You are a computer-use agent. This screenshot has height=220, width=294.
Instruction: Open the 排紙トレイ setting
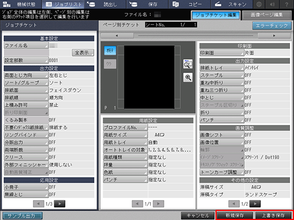(222, 67)
